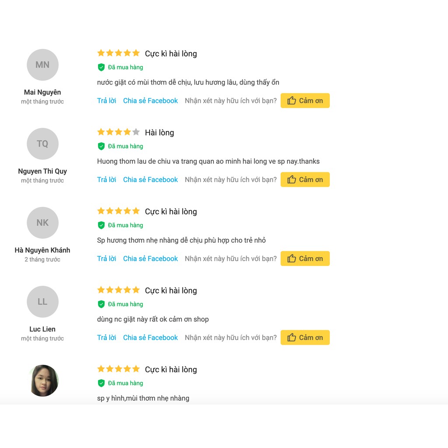Click five-star rating on Hà Nguyên Khánh's review
This screenshot has width=448, height=448.
tap(118, 211)
